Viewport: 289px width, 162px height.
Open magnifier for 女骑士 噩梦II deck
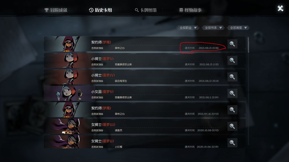[232, 143]
